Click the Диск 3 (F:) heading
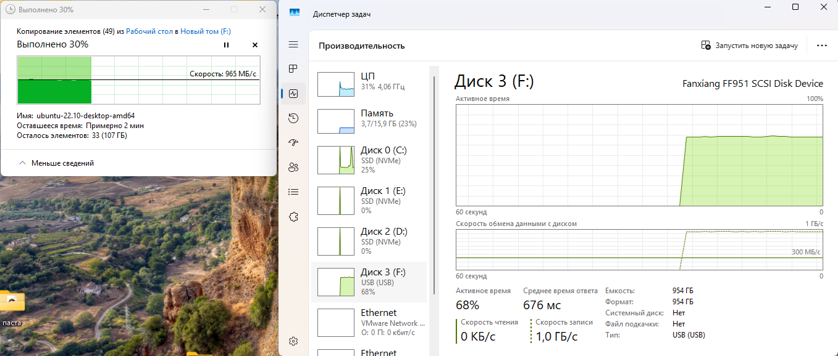838x356 pixels. pyautogui.click(x=494, y=81)
